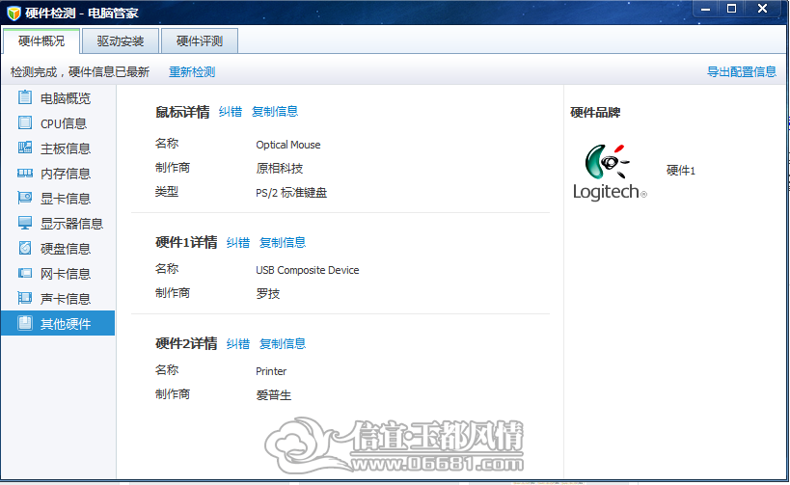The width and height of the screenshot is (790, 485).
Task: Maximize the 硬件检测 window
Action: [731, 9]
